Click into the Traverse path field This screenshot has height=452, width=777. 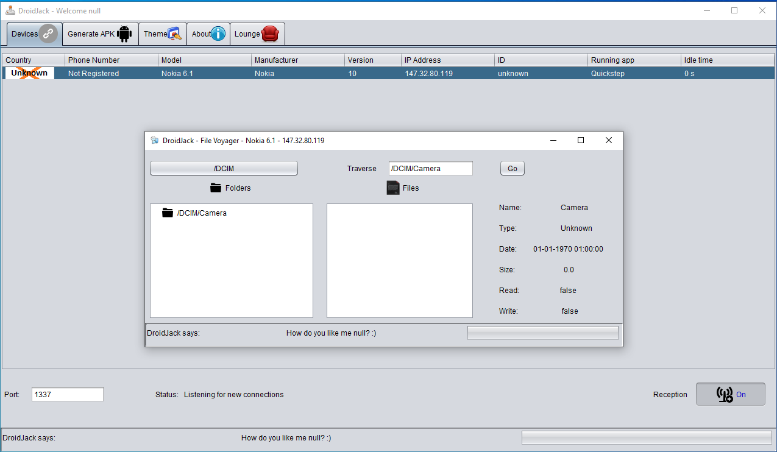tap(430, 169)
